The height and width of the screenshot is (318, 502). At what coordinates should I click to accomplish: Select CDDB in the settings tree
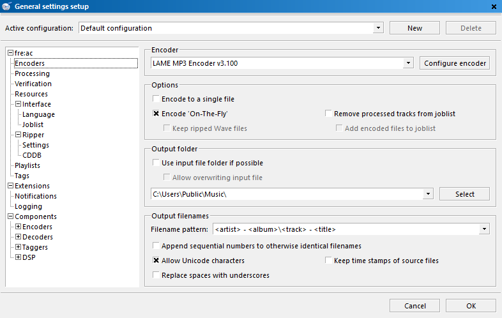(x=32, y=155)
